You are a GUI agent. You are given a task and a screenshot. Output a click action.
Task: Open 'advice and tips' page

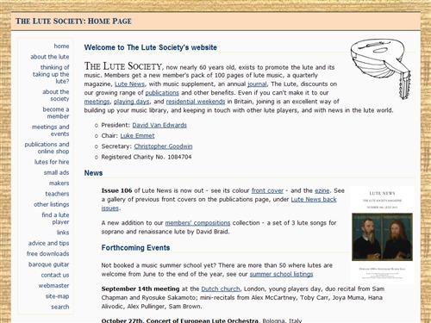(x=48, y=243)
